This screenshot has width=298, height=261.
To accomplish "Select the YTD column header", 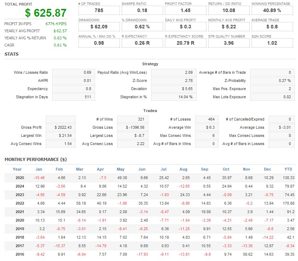I will click(x=288, y=169).
